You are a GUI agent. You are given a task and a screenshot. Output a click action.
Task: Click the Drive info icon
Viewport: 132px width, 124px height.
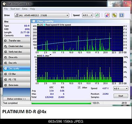[6, 57]
